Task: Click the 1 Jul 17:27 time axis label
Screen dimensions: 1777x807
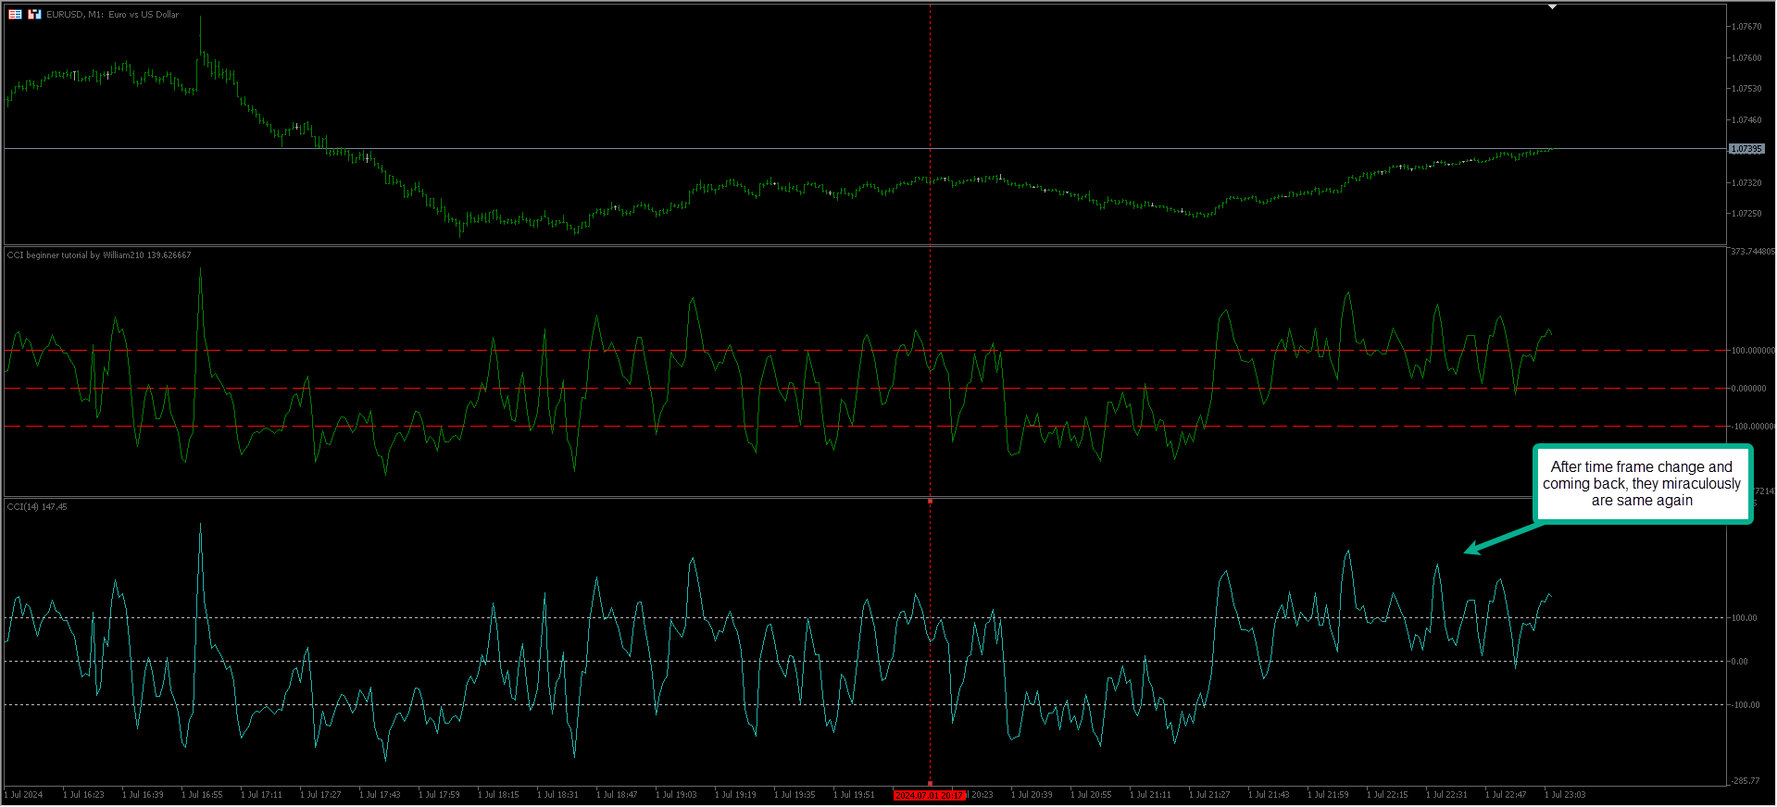Action: [x=320, y=795]
